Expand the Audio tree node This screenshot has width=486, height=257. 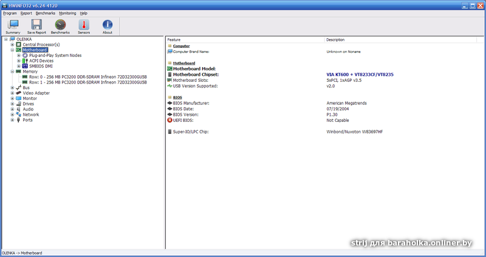(12, 109)
